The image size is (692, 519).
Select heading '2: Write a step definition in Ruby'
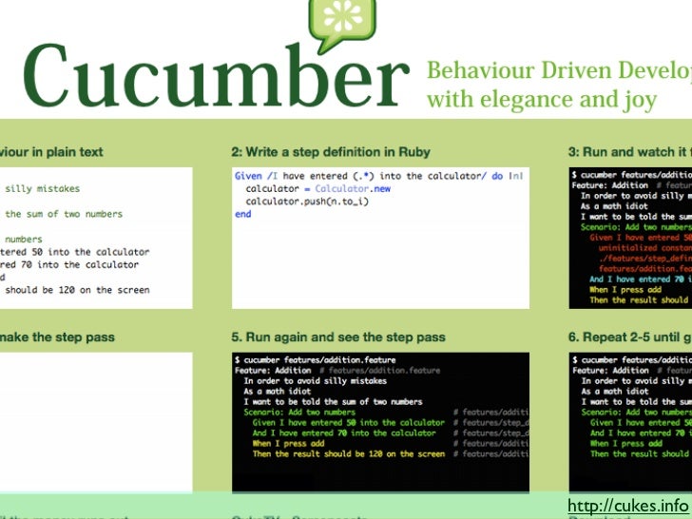point(331,152)
